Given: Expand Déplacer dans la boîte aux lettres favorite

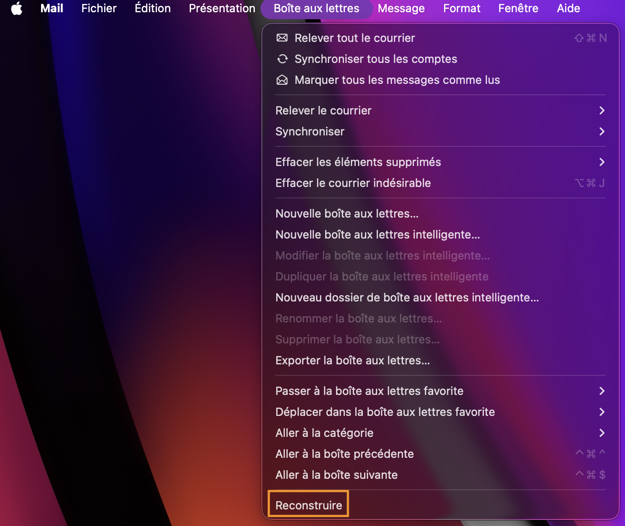Looking at the screenshot, I should tap(441, 412).
